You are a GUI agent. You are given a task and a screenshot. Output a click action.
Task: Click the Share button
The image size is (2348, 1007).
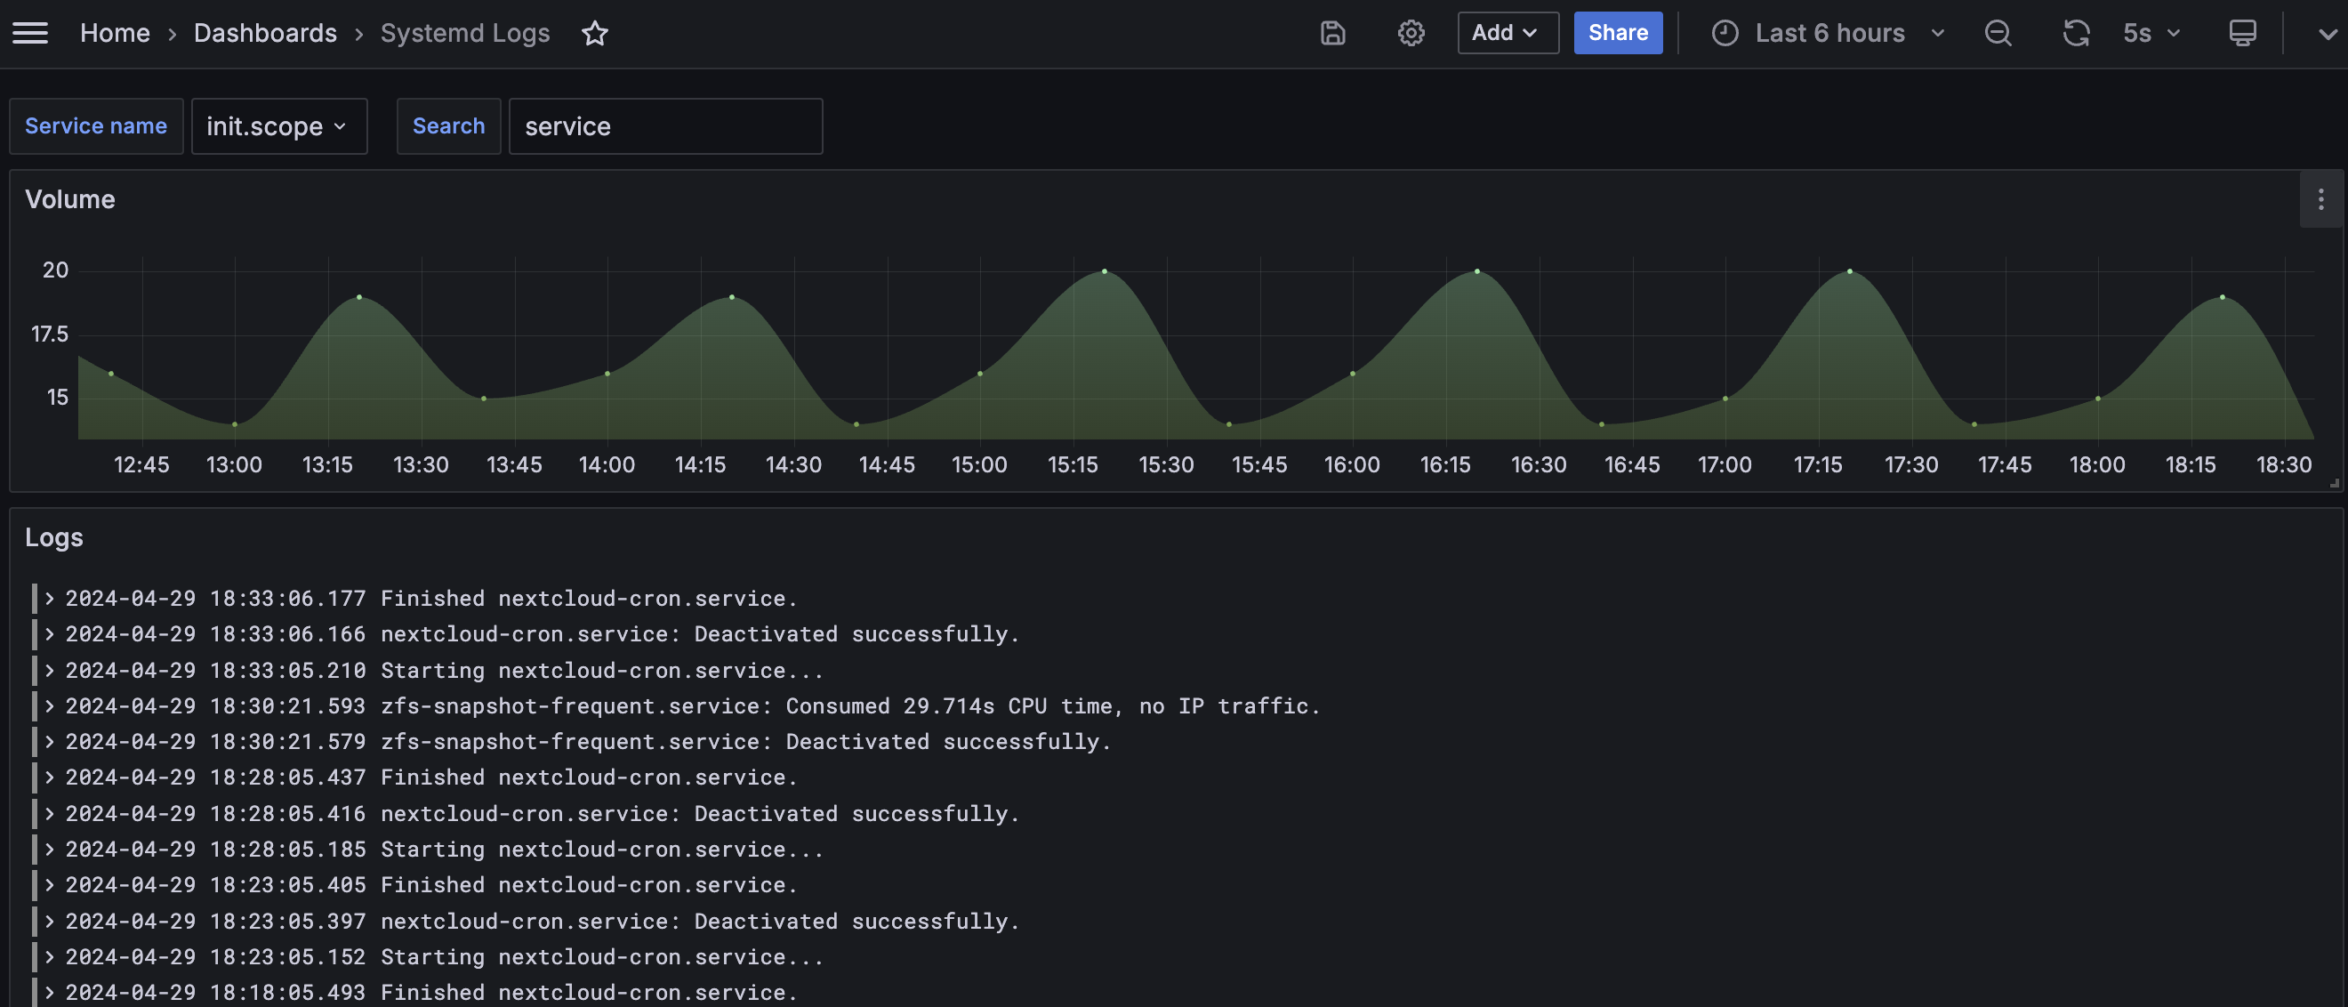[1618, 33]
